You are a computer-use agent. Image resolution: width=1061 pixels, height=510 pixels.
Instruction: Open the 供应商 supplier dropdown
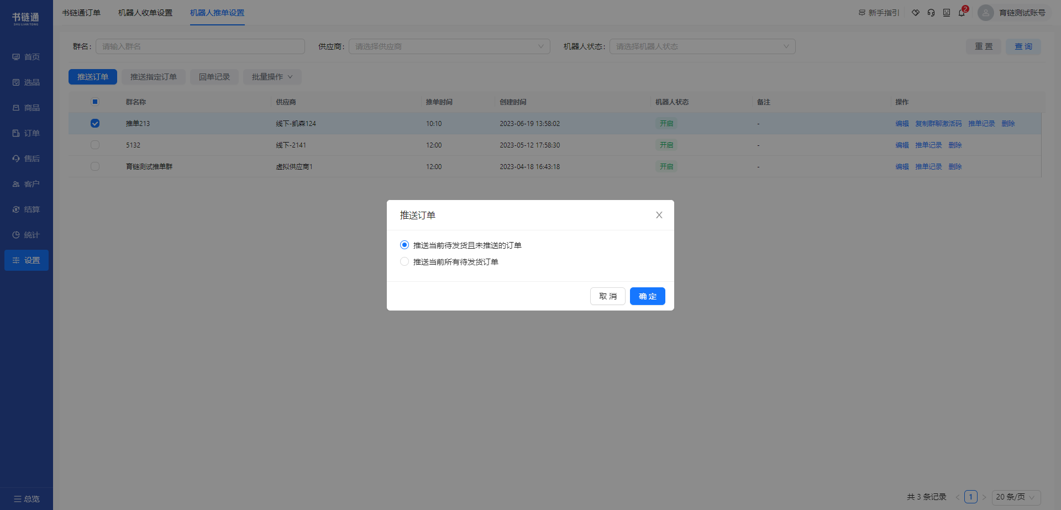(449, 46)
